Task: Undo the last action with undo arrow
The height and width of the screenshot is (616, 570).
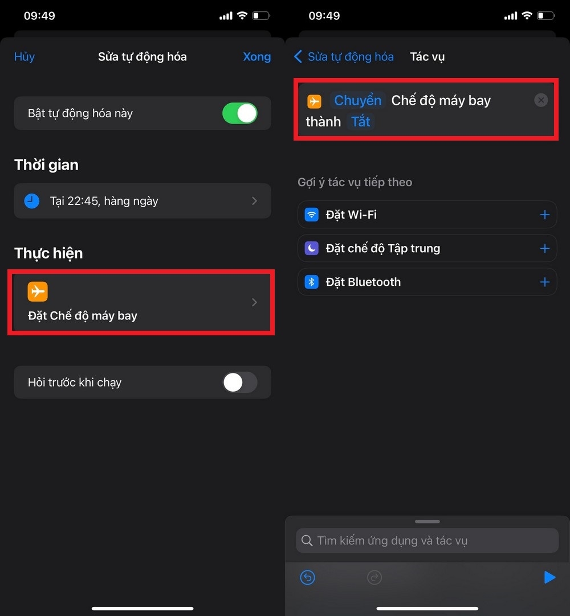Action: [308, 577]
